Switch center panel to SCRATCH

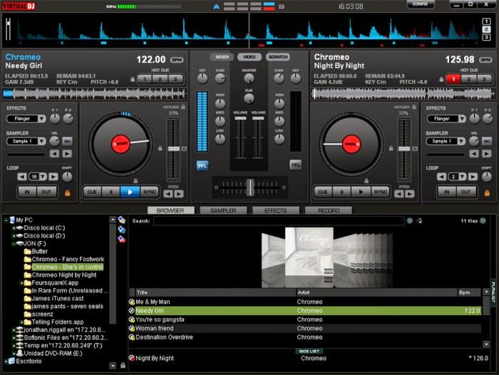coord(278,57)
